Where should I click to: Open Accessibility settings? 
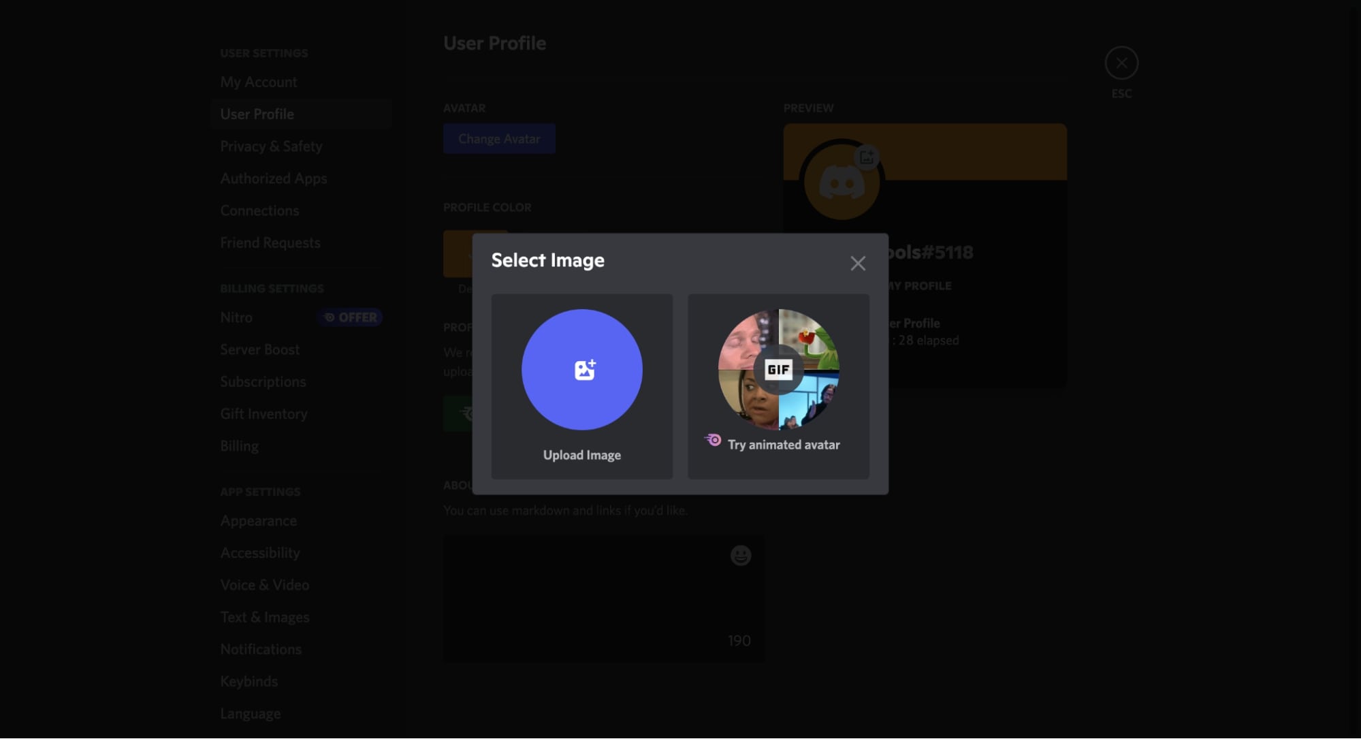pyautogui.click(x=301, y=552)
